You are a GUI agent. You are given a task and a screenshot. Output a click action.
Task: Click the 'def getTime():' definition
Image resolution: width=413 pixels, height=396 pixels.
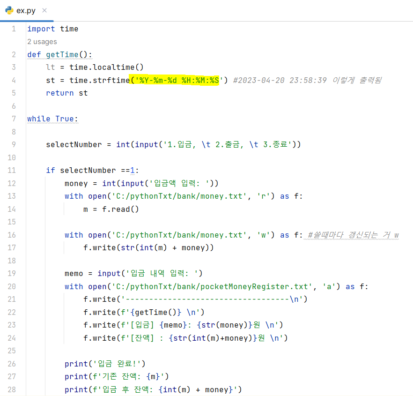click(x=60, y=54)
